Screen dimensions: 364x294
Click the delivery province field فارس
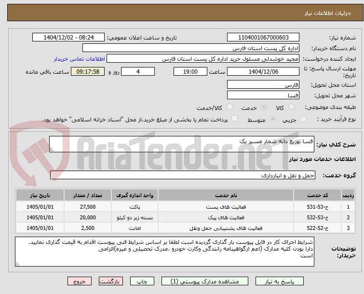click(263, 84)
